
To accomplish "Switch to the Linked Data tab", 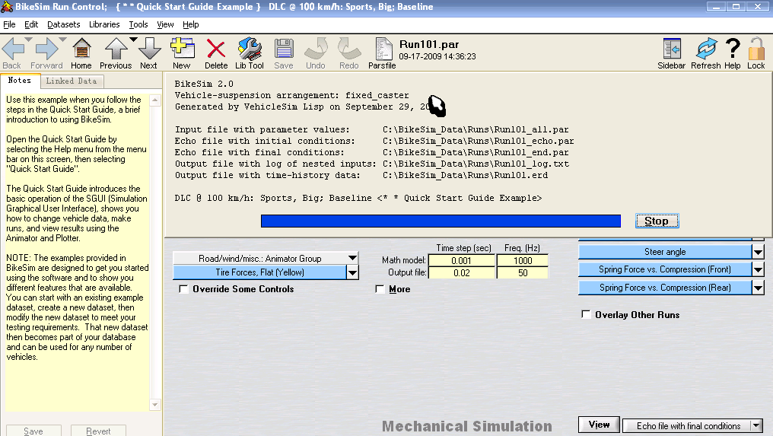I will 72,81.
